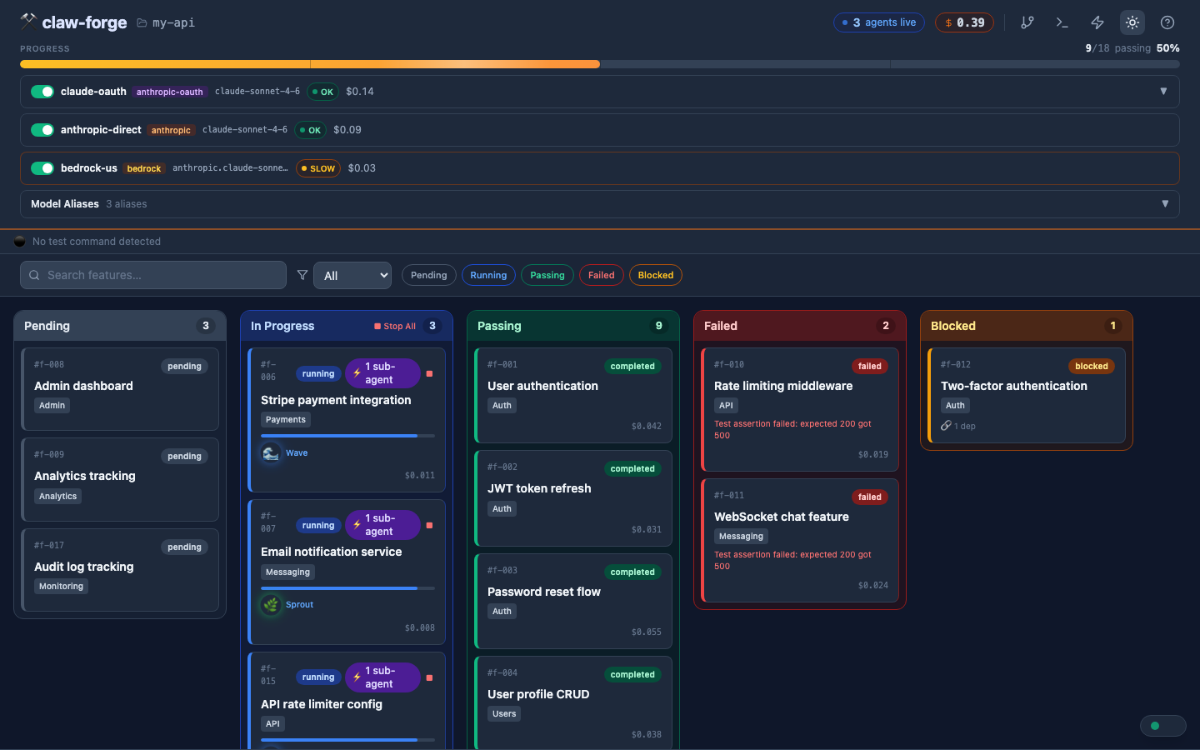This screenshot has height=750, width=1200.
Task: Click the failed badge on WebSocket chat feature
Action: [x=870, y=497]
